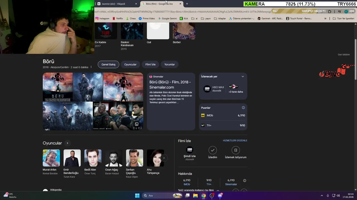Select the Bedii Akın cast photo
The height and width of the screenshot is (200, 357).
(x=93, y=158)
